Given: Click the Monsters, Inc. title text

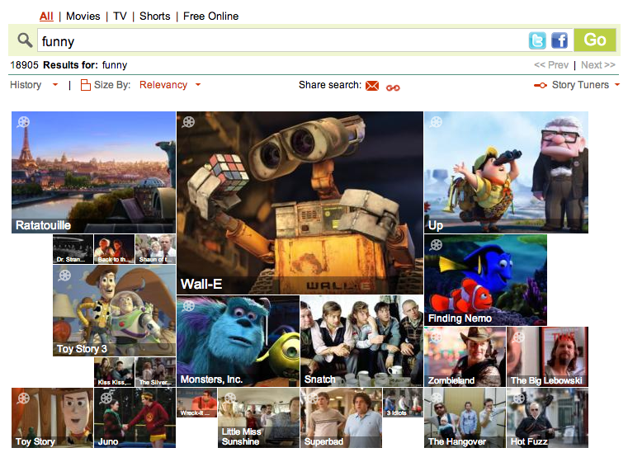Looking at the screenshot, I should pos(211,379).
